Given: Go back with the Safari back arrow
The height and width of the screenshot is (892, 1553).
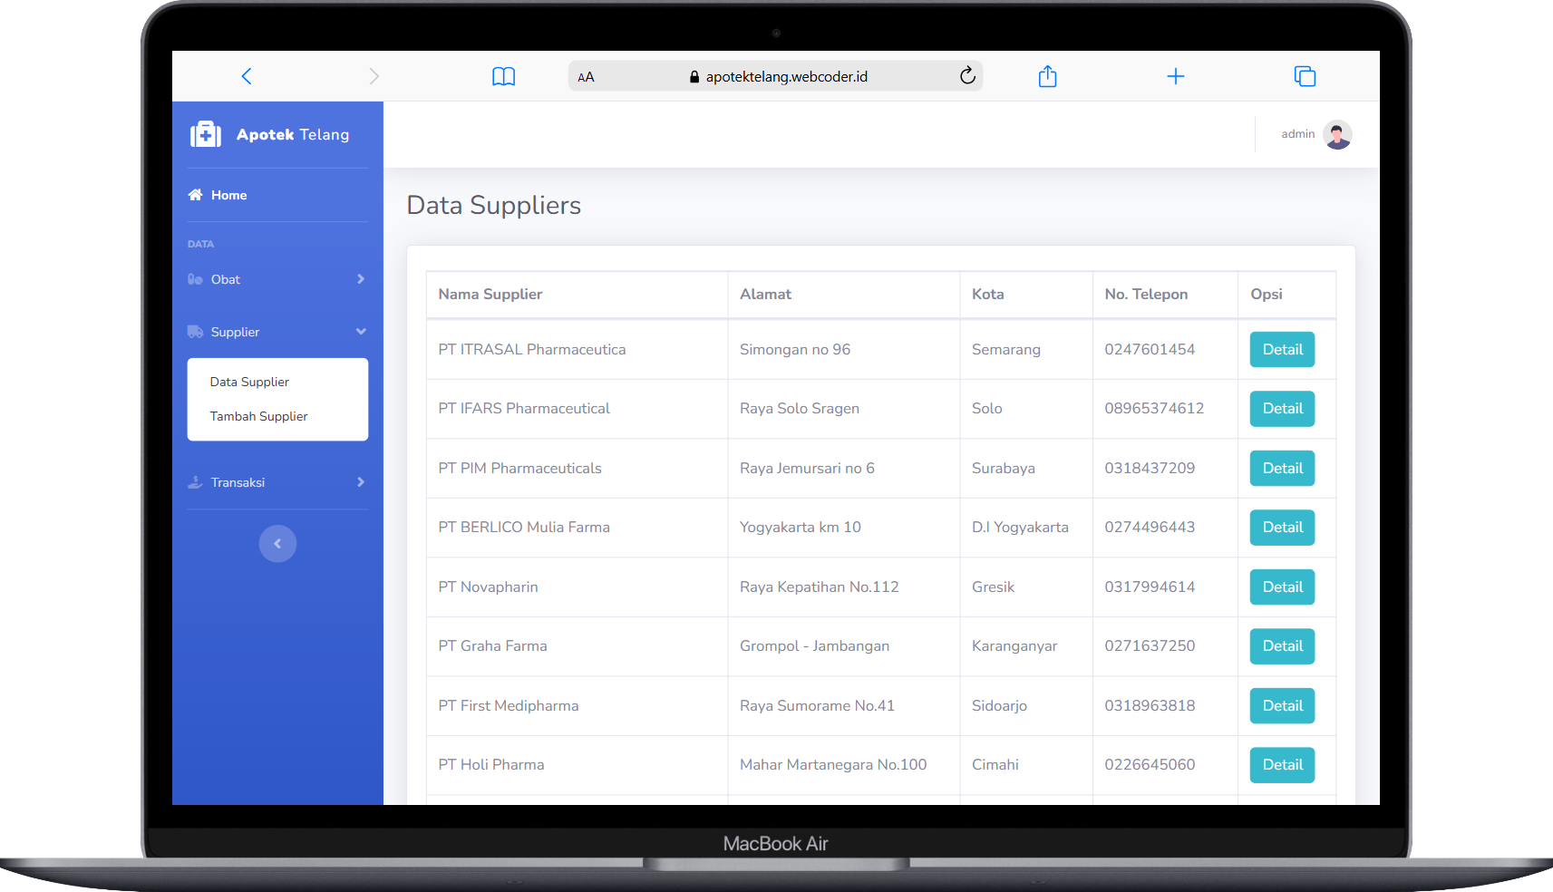Looking at the screenshot, I should [247, 76].
